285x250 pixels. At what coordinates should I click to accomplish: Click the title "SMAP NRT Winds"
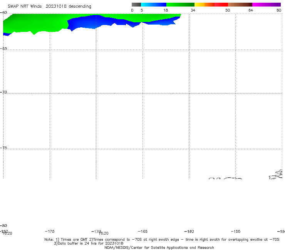coord(25,7)
